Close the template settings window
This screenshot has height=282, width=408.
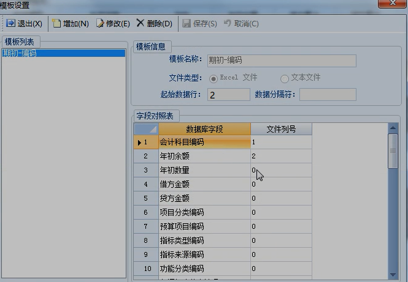[391, 4]
